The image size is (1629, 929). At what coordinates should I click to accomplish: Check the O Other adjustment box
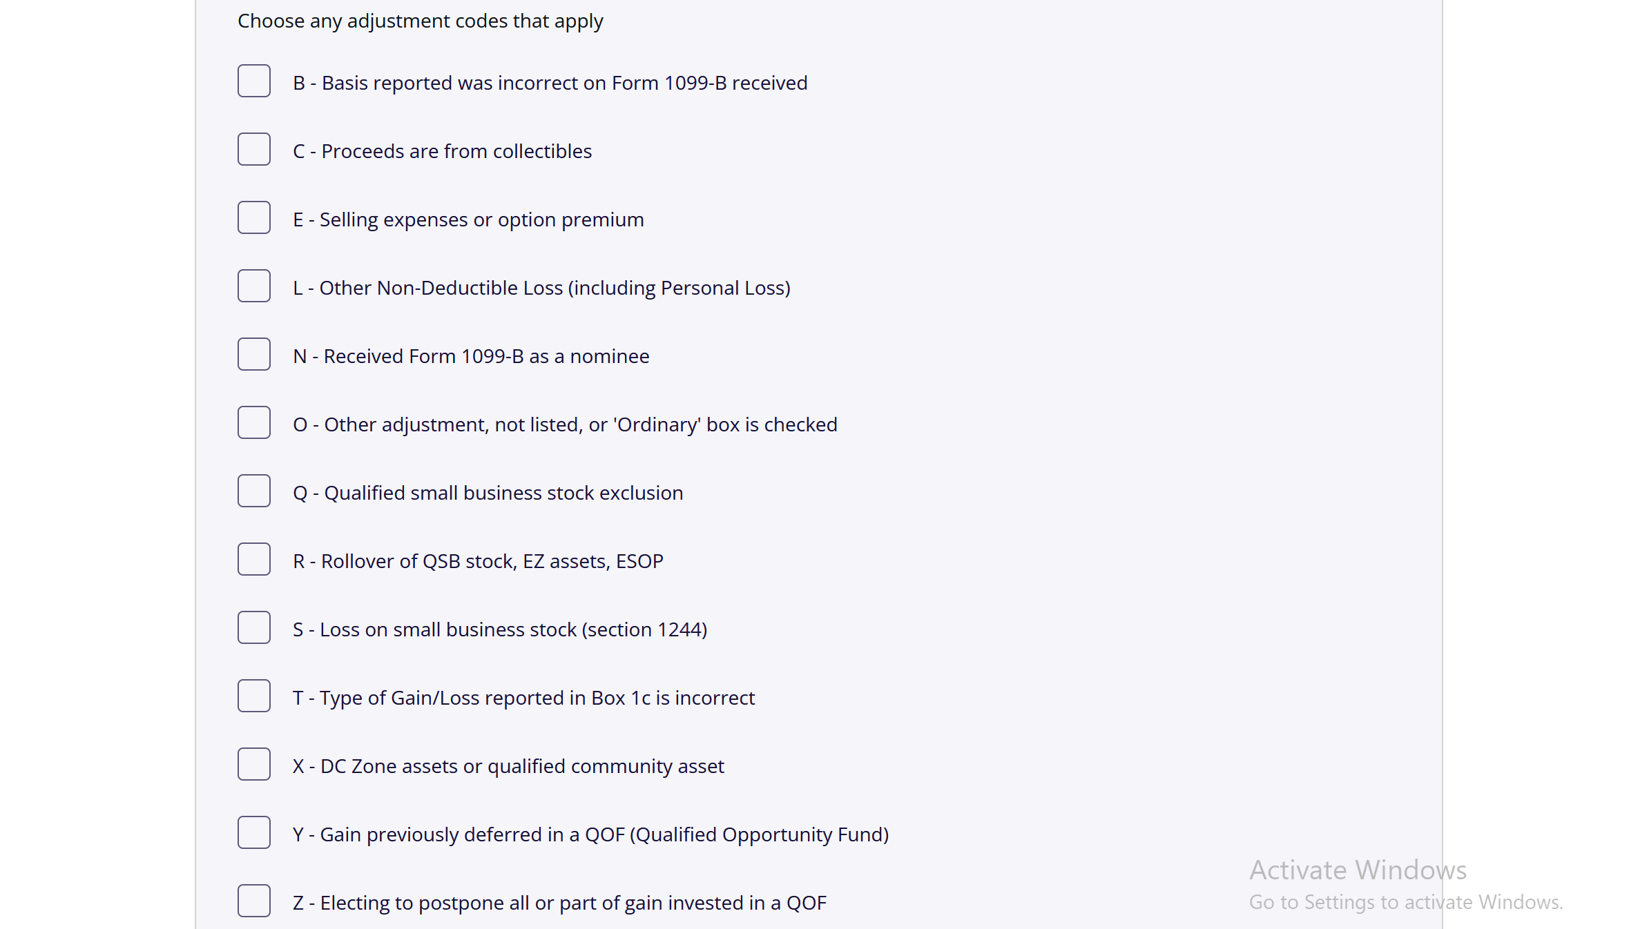[253, 423]
